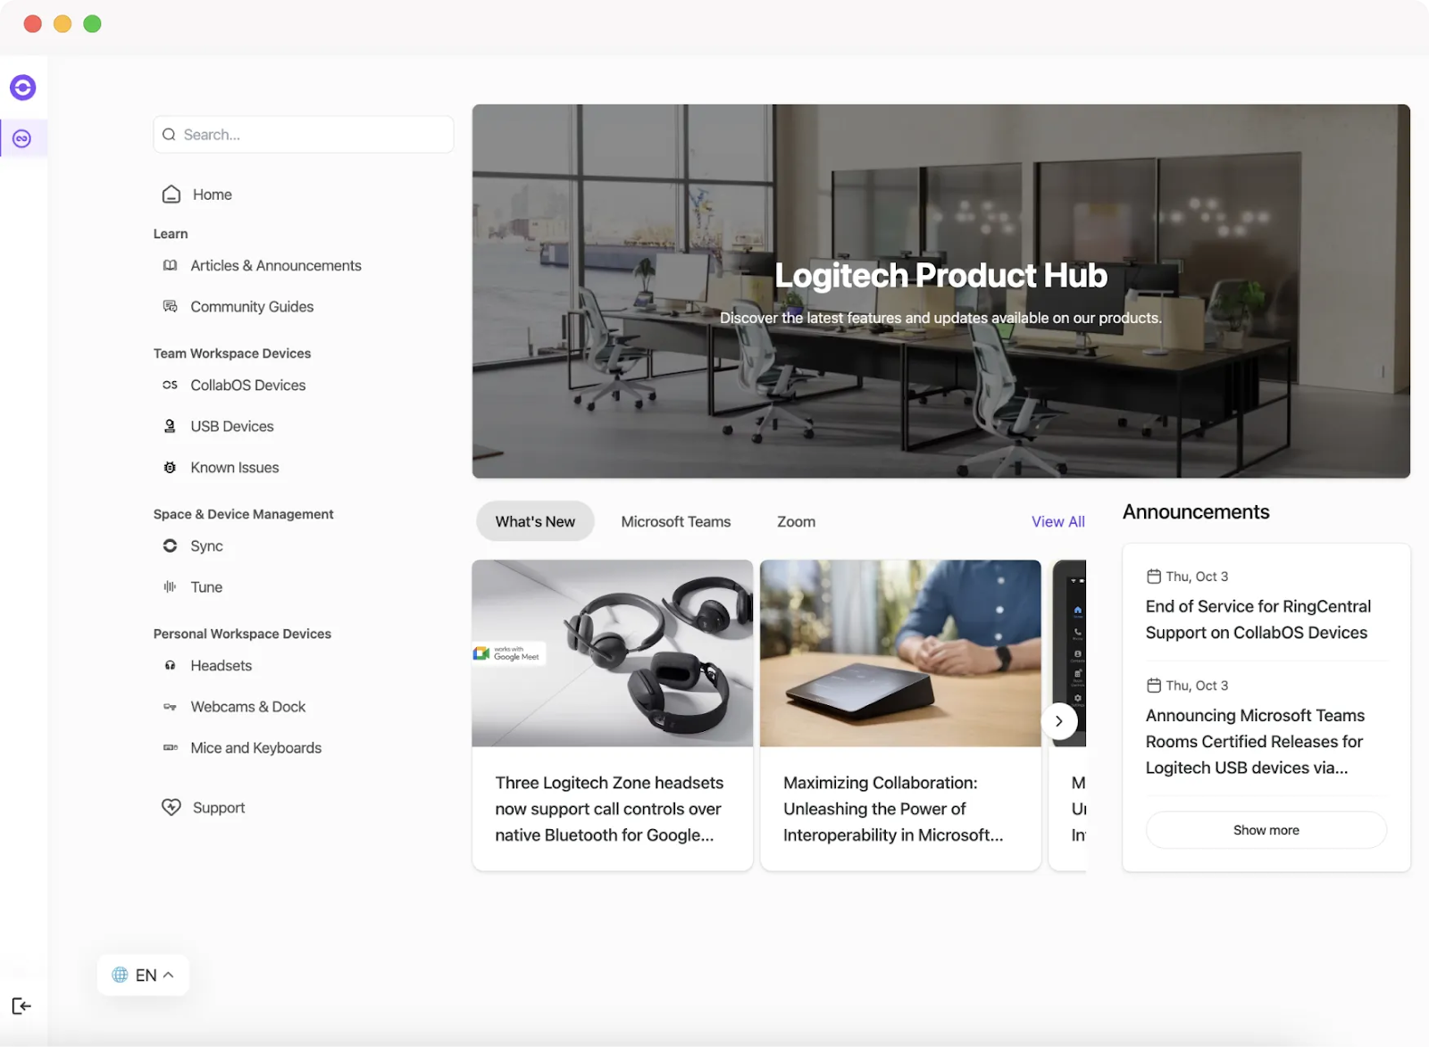Open Community Guides text link
The height and width of the screenshot is (1047, 1429).
[x=252, y=307]
